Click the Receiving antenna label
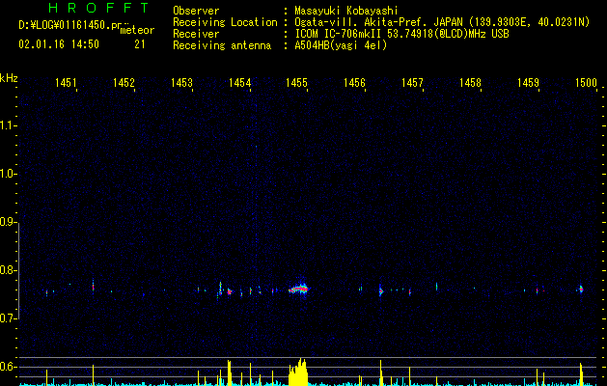 [222, 45]
